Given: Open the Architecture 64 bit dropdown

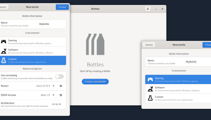Looking at the screenshot, I should [56, 104].
